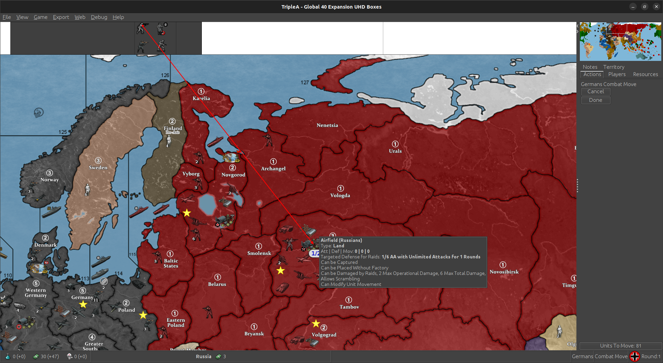Click the Vologda territory label

(x=340, y=195)
